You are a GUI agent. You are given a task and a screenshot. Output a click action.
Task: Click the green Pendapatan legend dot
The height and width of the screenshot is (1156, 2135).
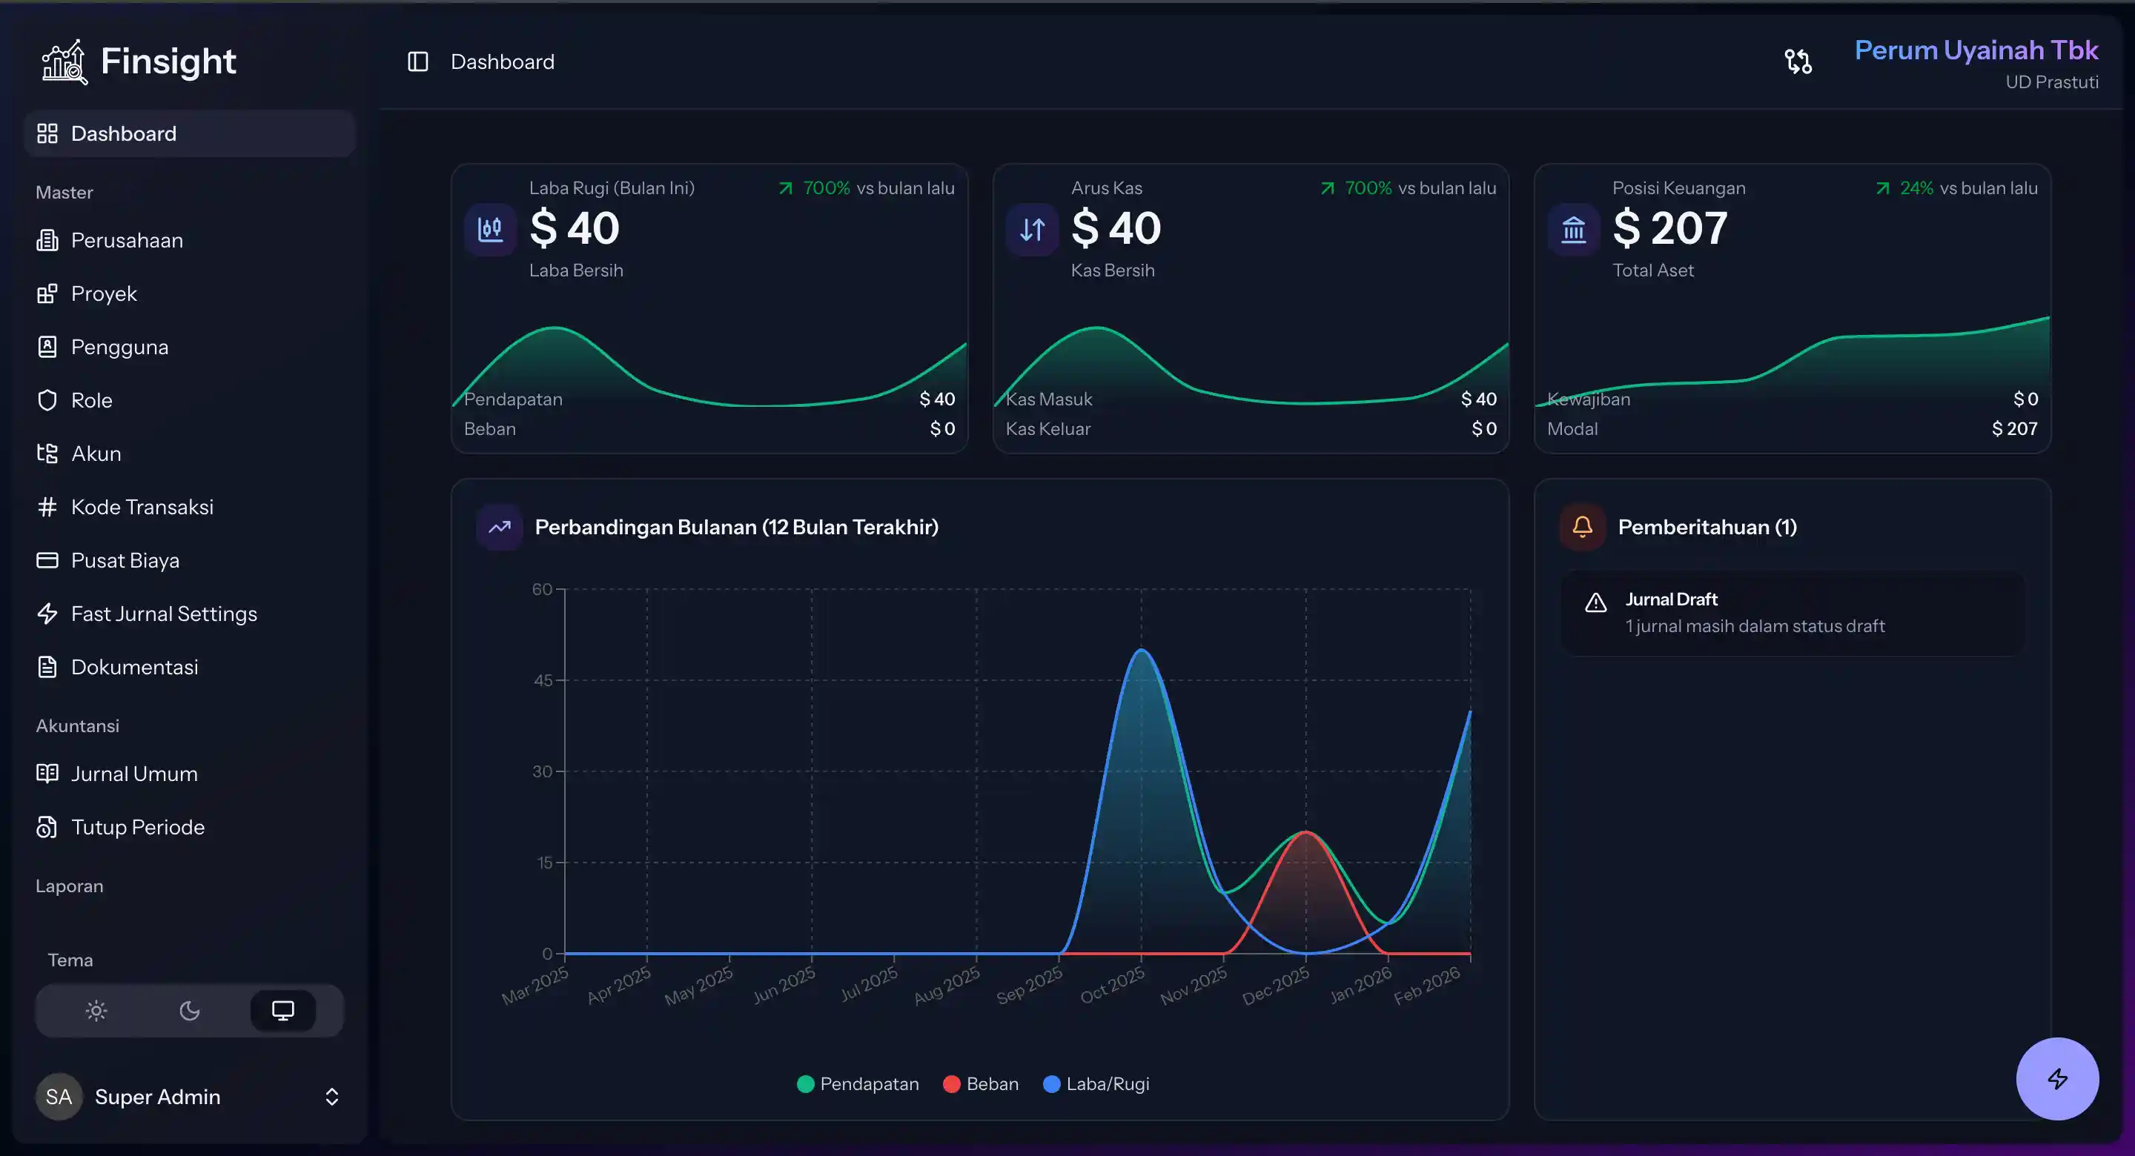pyautogui.click(x=806, y=1084)
